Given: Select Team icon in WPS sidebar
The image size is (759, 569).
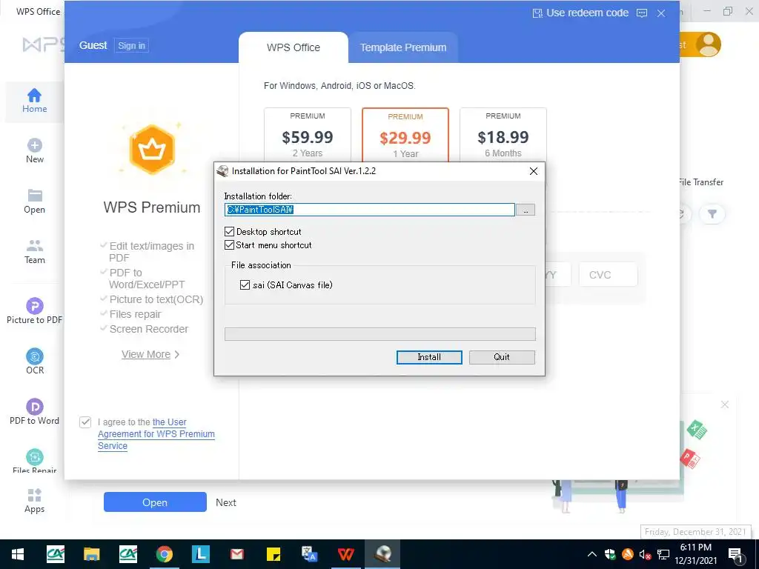Looking at the screenshot, I should coord(34,245).
